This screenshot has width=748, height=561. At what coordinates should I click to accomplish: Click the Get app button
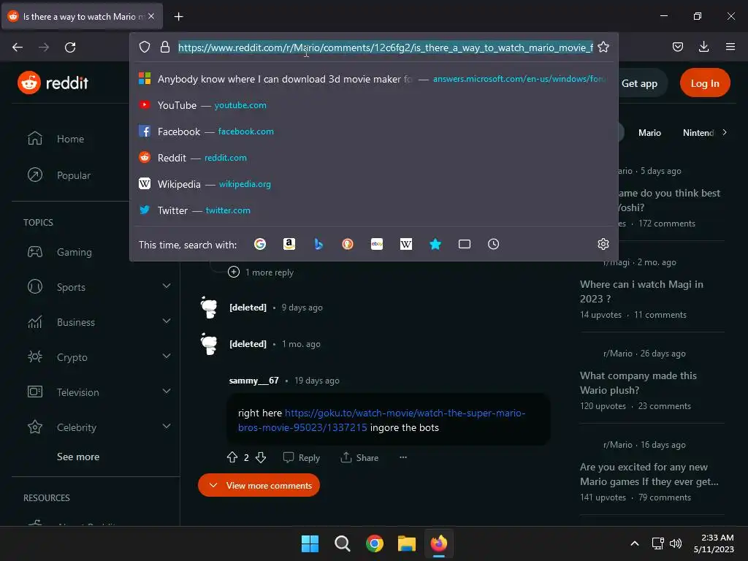coord(639,83)
